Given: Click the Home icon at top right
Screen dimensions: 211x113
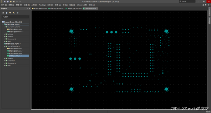Looking at the screenshot, I should tap(203, 5).
